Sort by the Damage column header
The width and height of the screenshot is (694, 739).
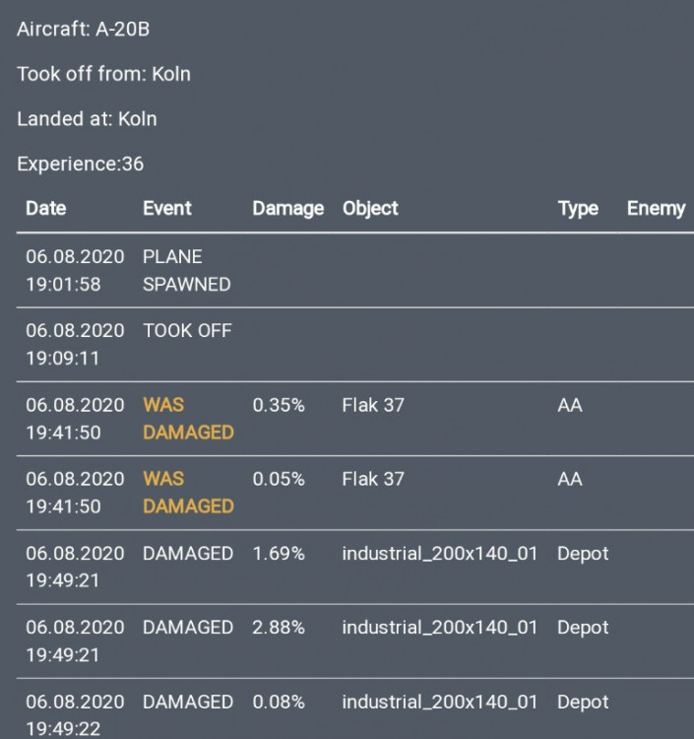pos(287,209)
